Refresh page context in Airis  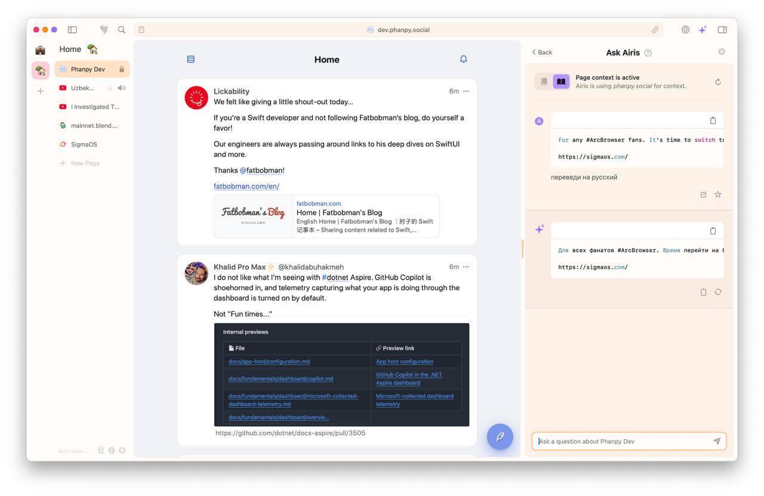coord(718,82)
